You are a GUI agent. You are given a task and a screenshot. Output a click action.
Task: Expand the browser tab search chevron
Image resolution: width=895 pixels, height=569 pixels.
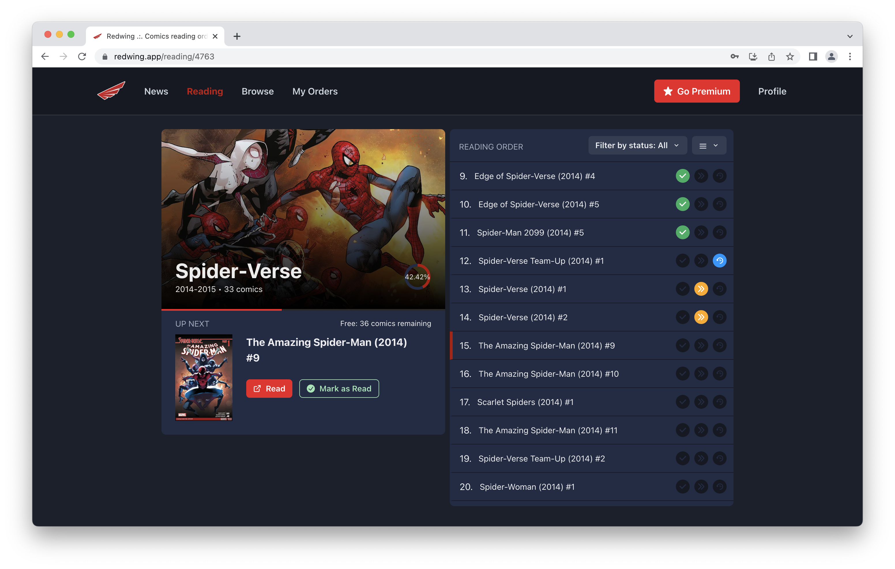coord(850,36)
